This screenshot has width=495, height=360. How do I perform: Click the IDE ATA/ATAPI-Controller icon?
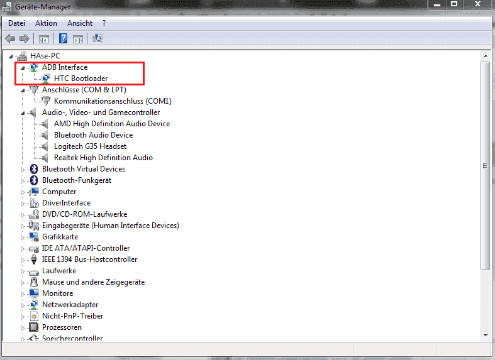[34, 249]
